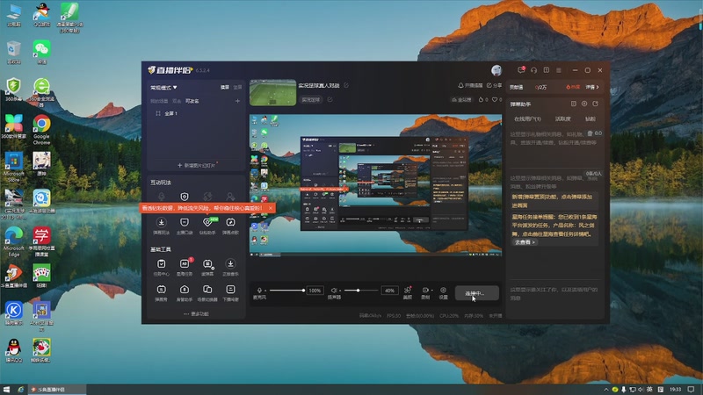The height and width of the screenshot is (395, 703).
Task: Pop out the 弹幕助手 panel
Action: (x=596, y=104)
